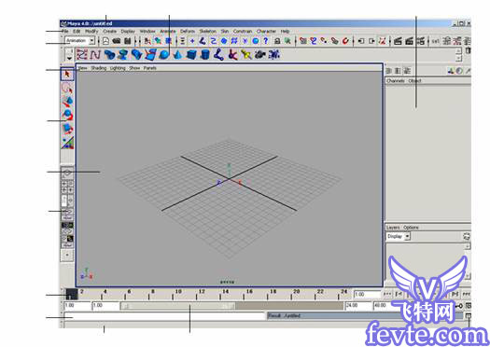This screenshot has height=347, width=490.
Task: Click the Joint tool shelf icon
Action: coord(218,55)
